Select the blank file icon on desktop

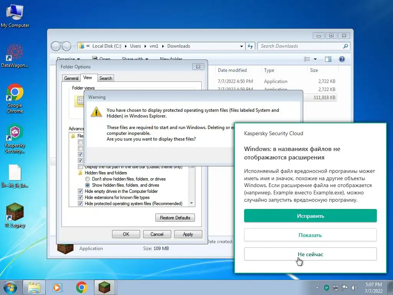[x=15, y=176]
